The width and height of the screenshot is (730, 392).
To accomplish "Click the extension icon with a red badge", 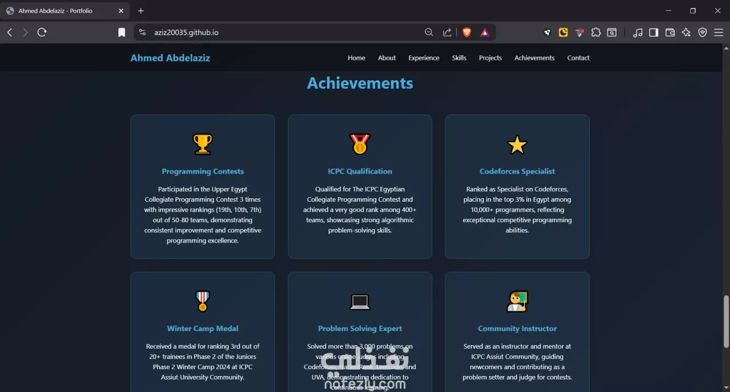I will click(x=579, y=32).
